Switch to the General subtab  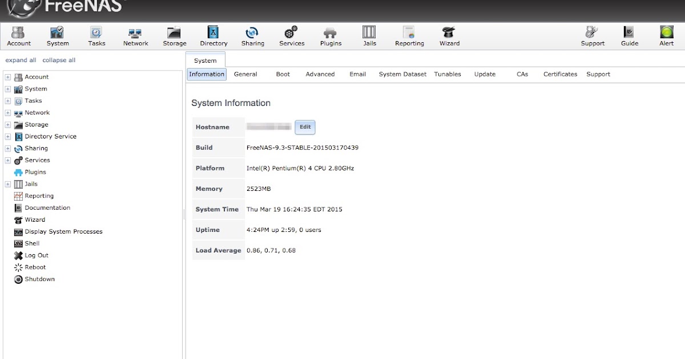click(x=245, y=74)
